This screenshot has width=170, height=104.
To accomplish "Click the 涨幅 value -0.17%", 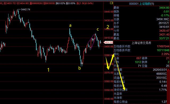I will [x=165, y=15].
